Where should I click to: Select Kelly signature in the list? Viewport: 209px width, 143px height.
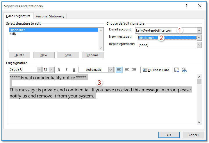point(13,34)
